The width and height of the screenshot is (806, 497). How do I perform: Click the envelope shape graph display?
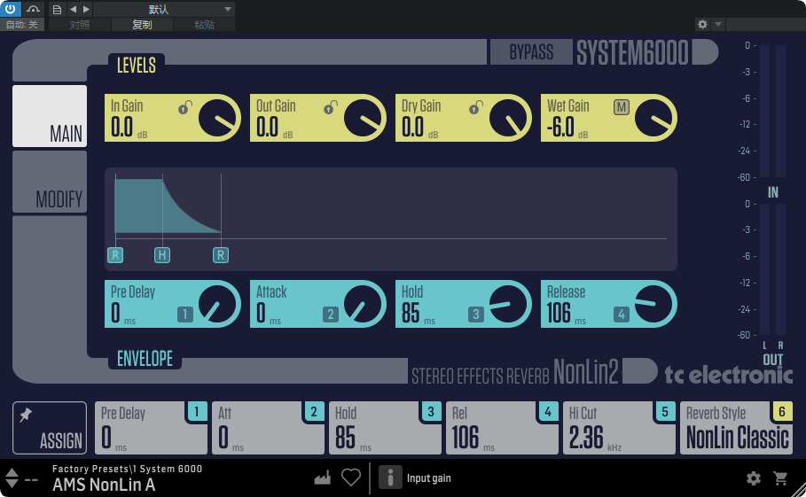pyautogui.click(x=391, y=219)
